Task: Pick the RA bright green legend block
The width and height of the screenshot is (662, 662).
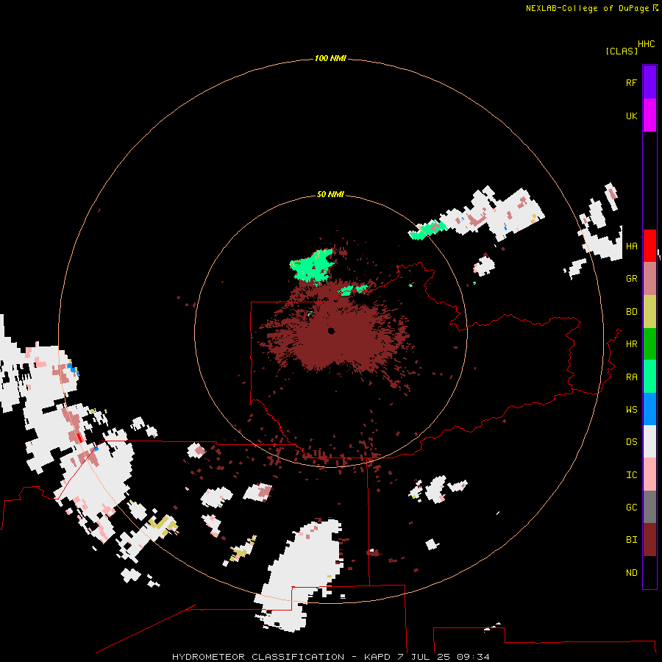Action: click(x=649, y=377)
